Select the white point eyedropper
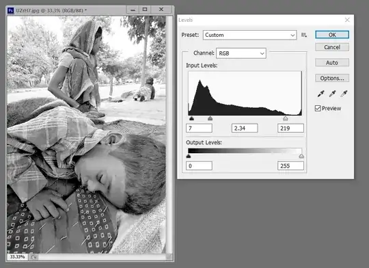This screenshot has width=369, height=268. [x=344, y=94]
